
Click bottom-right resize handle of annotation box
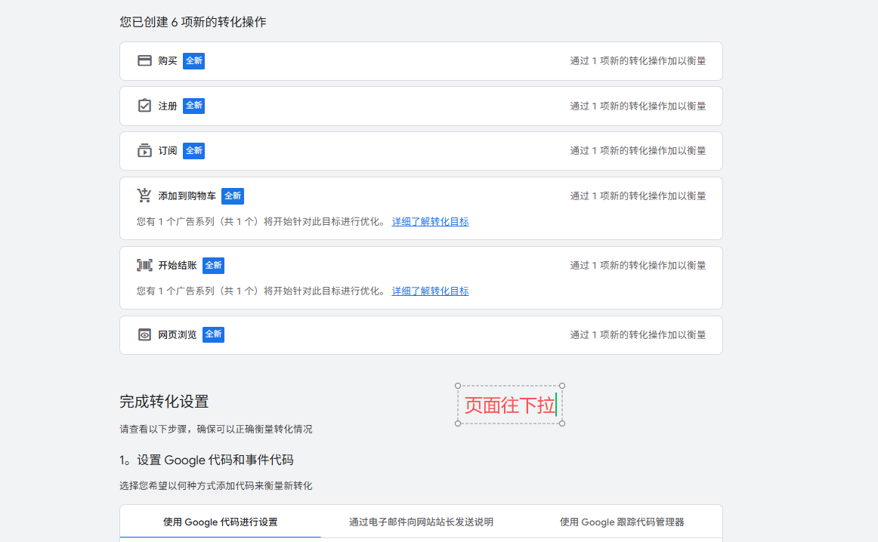pyautogui.click(x=562, y=423)
